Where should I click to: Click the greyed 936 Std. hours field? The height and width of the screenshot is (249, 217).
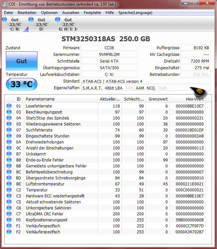click(x=196, y=75)
